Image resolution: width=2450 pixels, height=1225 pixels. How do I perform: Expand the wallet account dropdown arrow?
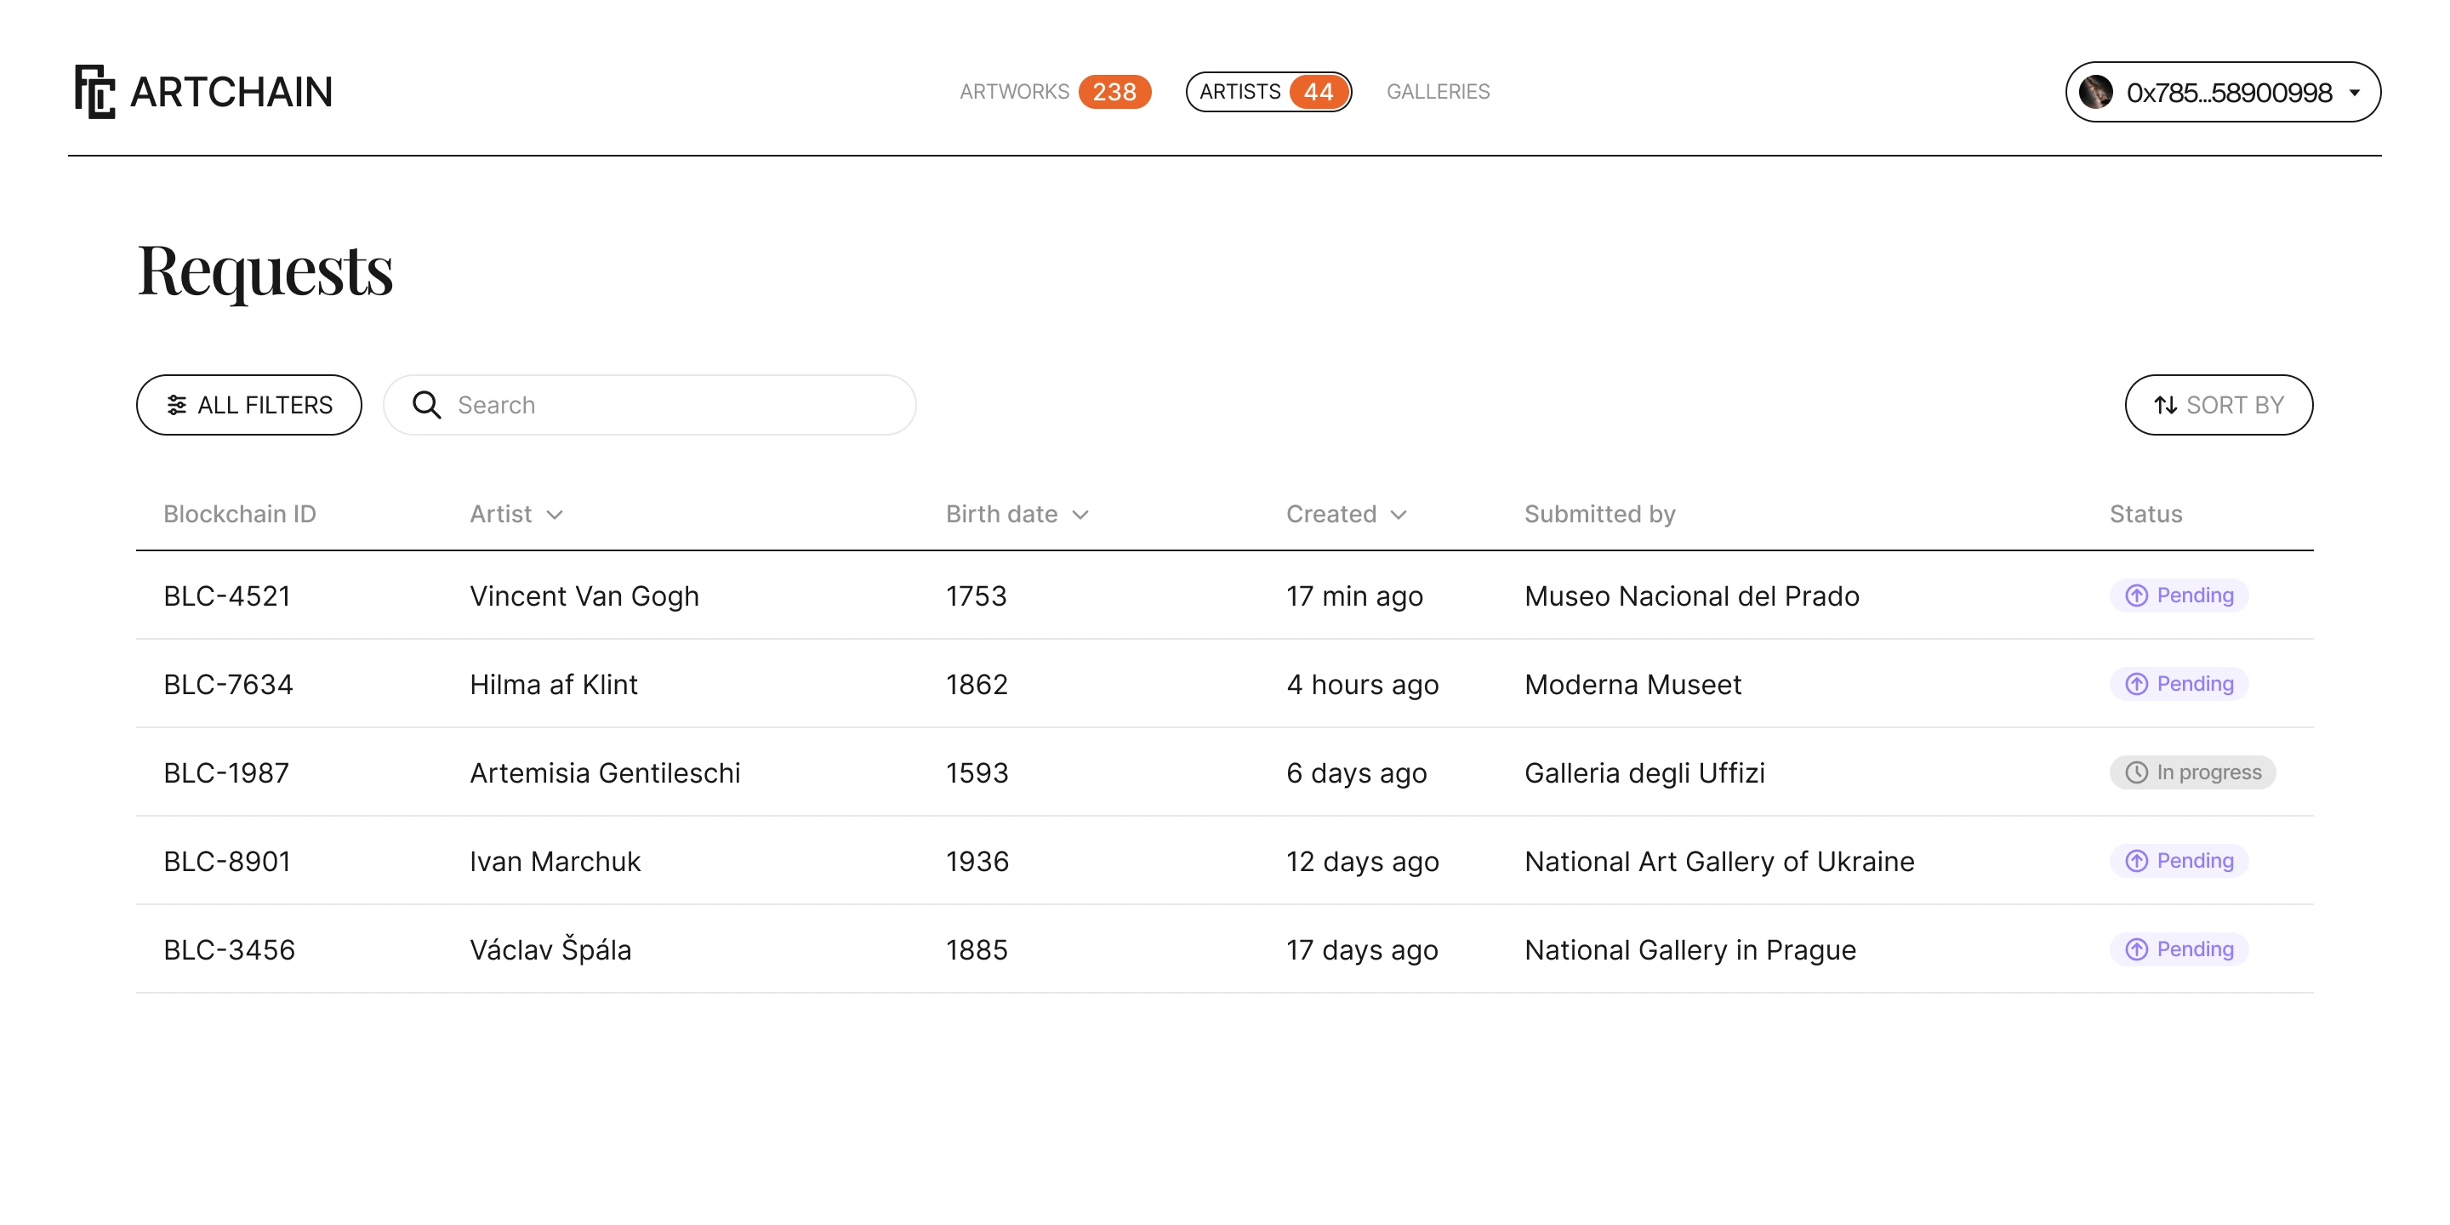[x=2355, y=94]
